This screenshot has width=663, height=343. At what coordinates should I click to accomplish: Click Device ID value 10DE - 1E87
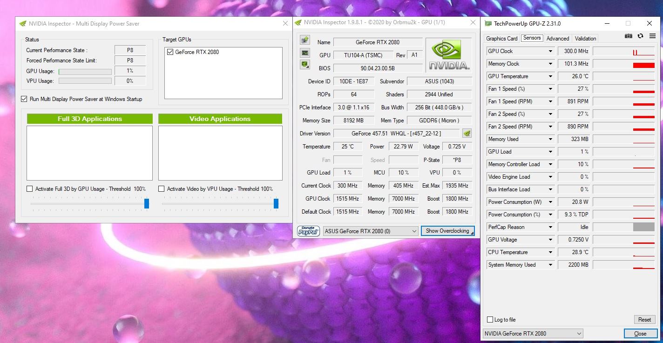(x=354, y=81)
